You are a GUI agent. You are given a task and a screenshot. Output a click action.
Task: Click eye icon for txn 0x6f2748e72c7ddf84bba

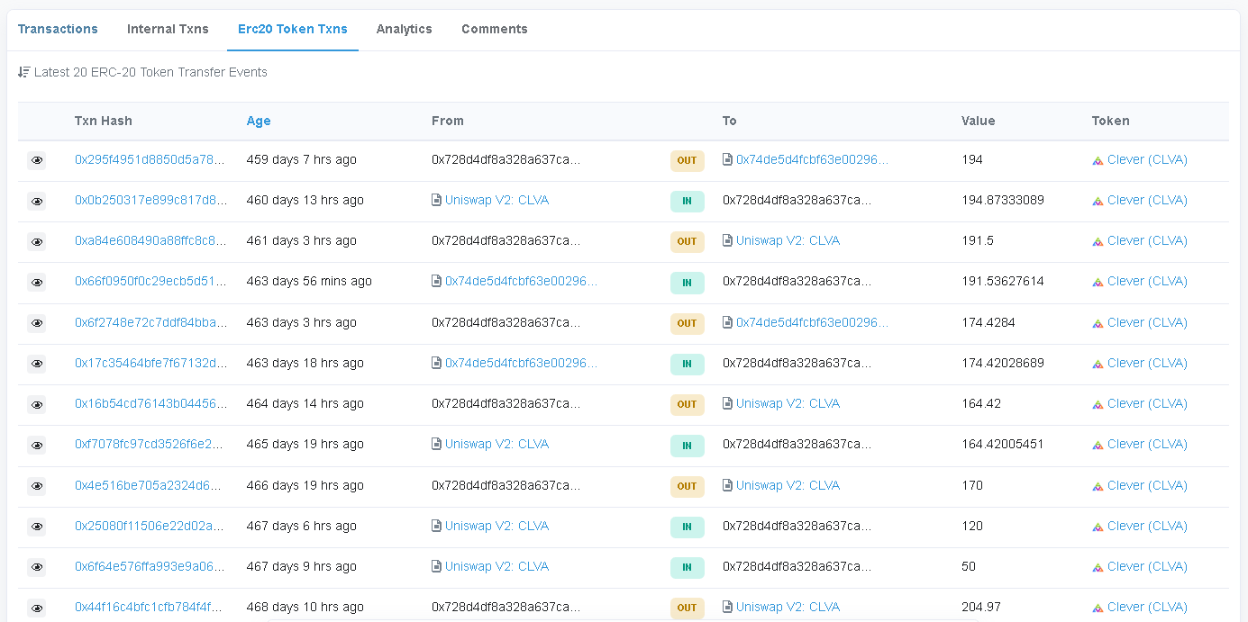click(37, 323)
